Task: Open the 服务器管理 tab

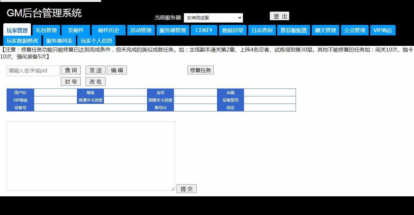Action: [x=173, y=30]
